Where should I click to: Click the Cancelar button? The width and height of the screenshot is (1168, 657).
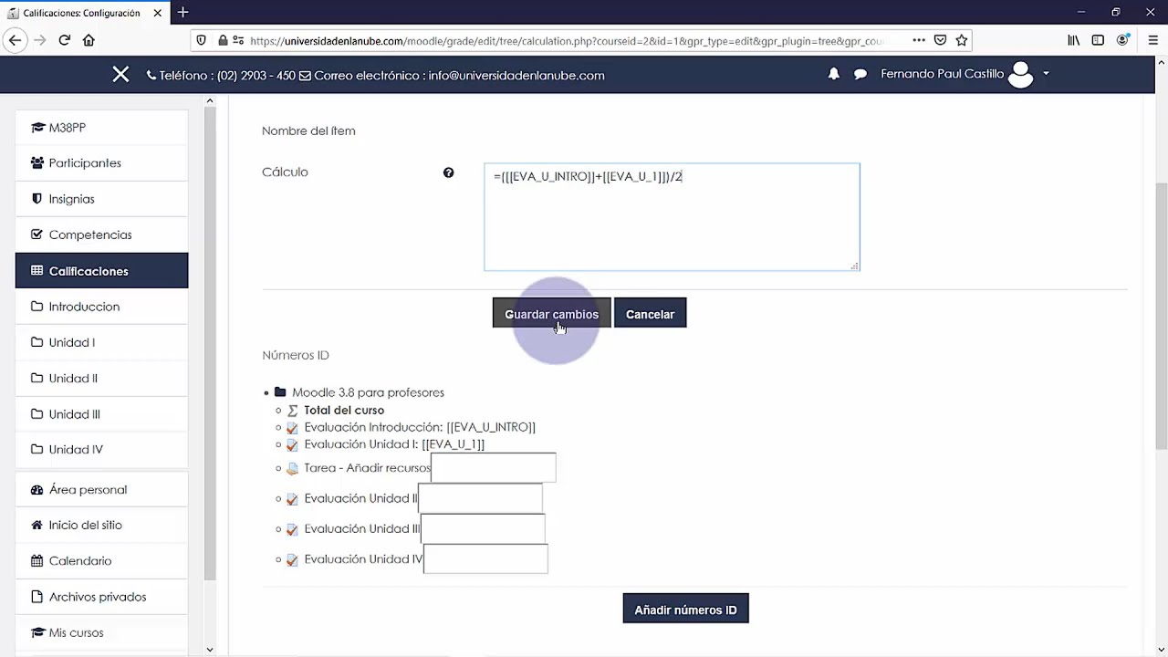tap(650, 314)
